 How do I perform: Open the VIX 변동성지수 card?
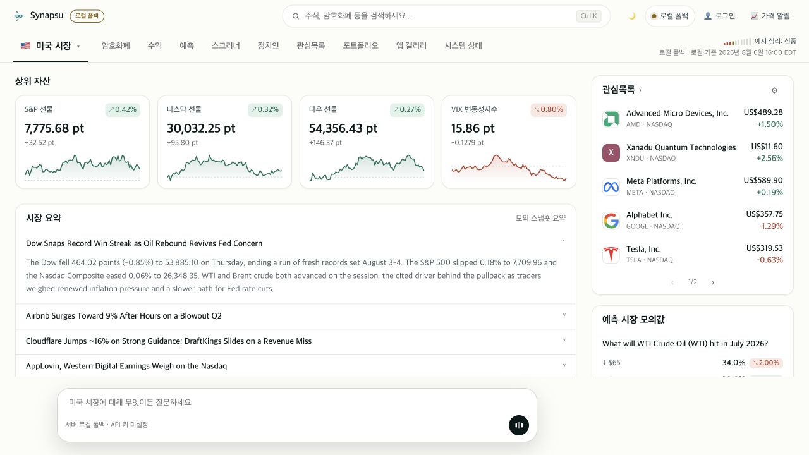click(x=509, y=142)
